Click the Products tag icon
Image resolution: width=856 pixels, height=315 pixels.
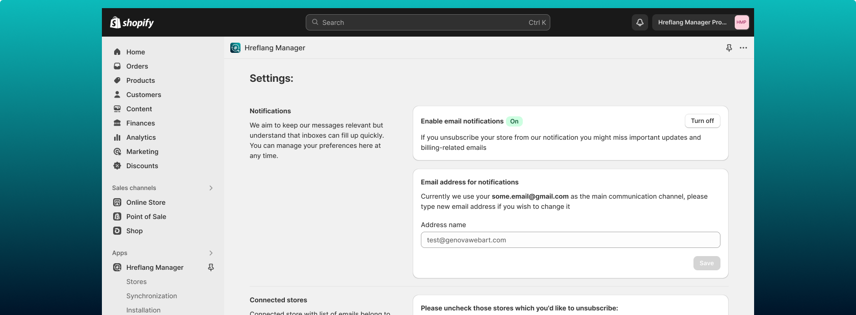click(x=117, y=80)
